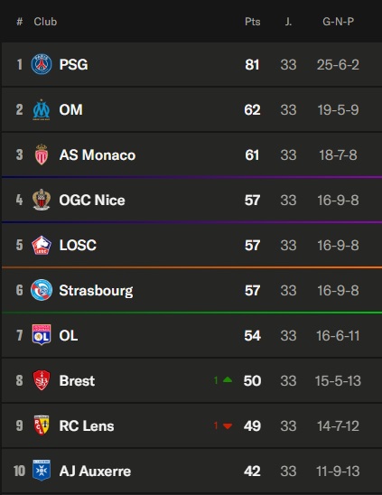This screenshot has width=382, height=495.
Task: Open the AS Monaco team name
Action: click(98, 154)
